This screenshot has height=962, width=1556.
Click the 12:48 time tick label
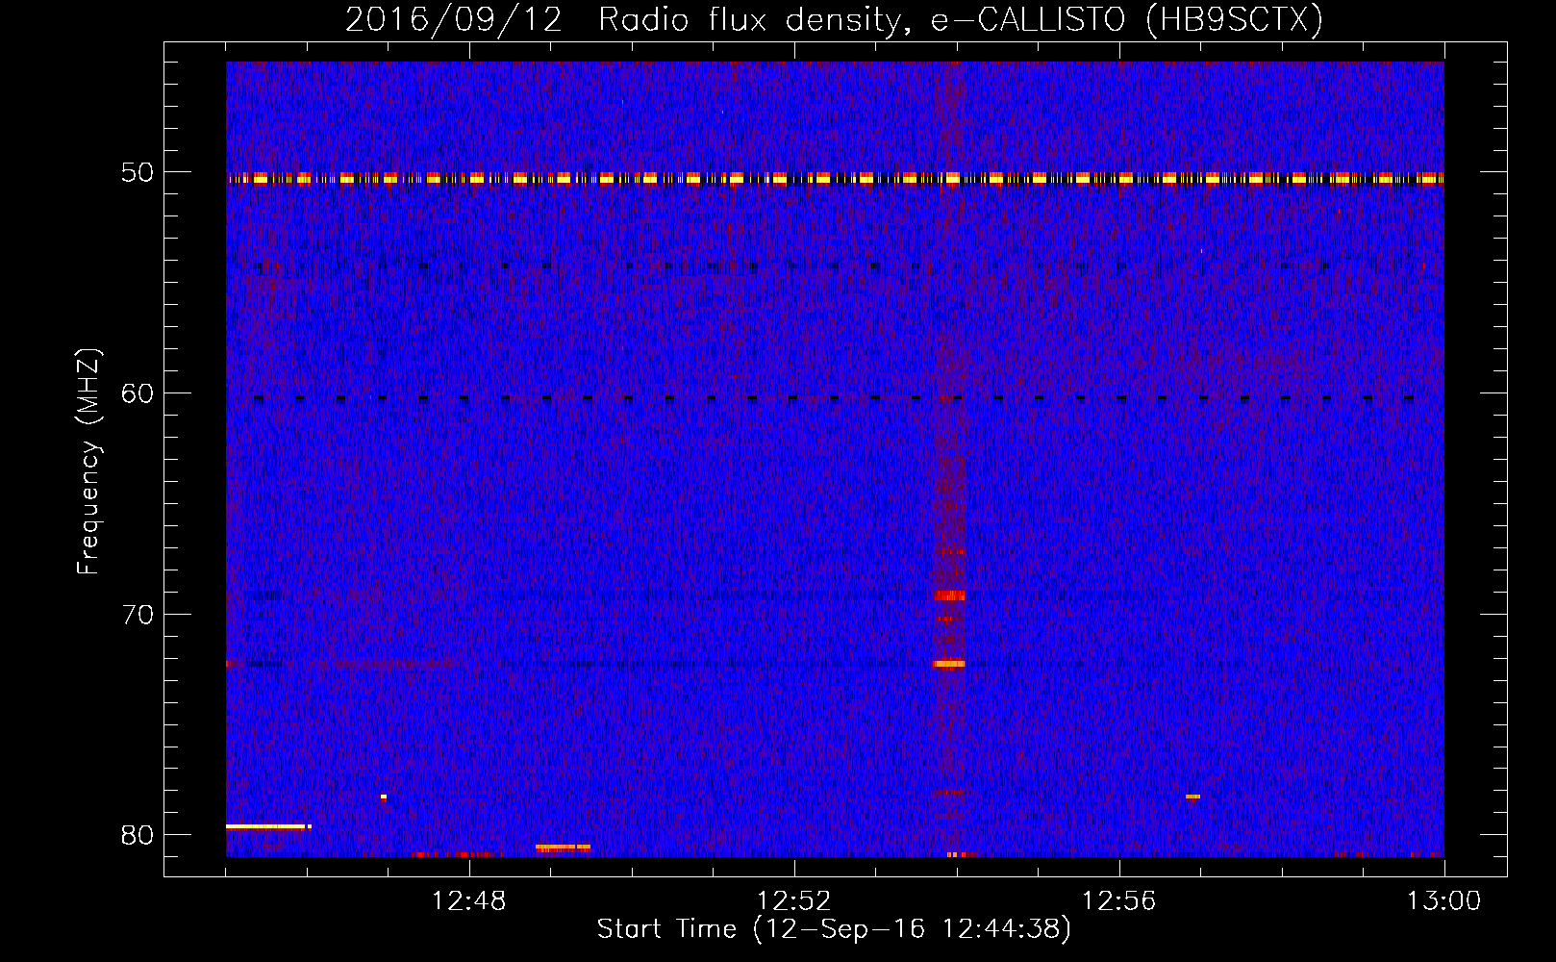(x=469, y=901)
